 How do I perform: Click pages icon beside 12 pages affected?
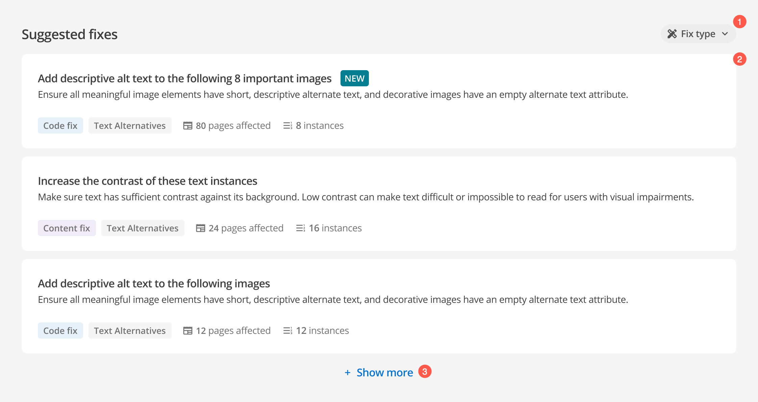[x=188, y=331]
